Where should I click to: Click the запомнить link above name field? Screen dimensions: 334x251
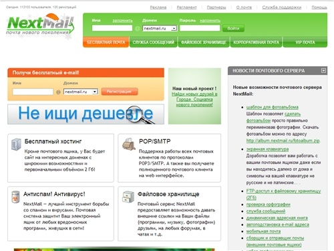coord(122,21)
